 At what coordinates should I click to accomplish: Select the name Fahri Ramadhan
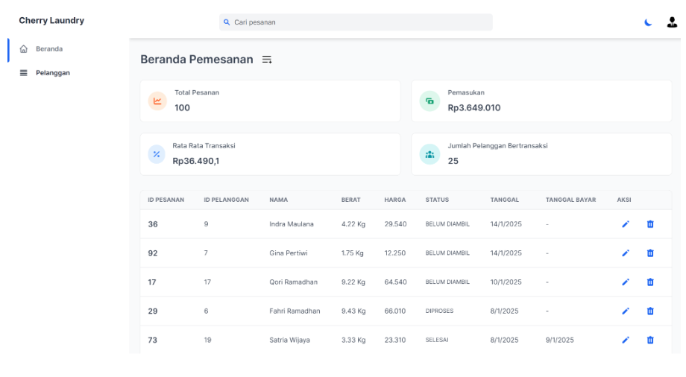pyautogui.click(x=295, y=311)
